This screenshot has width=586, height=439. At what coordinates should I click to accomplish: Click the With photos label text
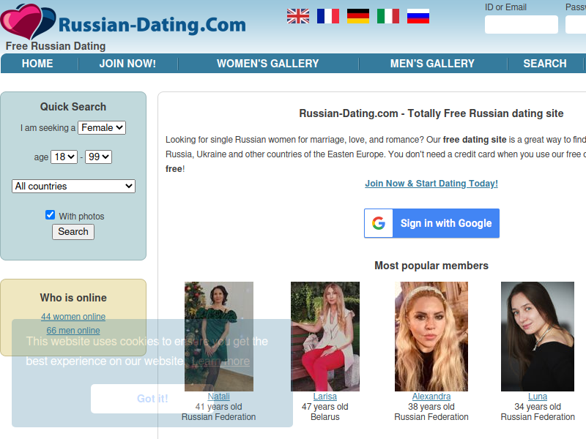(81, 216)
